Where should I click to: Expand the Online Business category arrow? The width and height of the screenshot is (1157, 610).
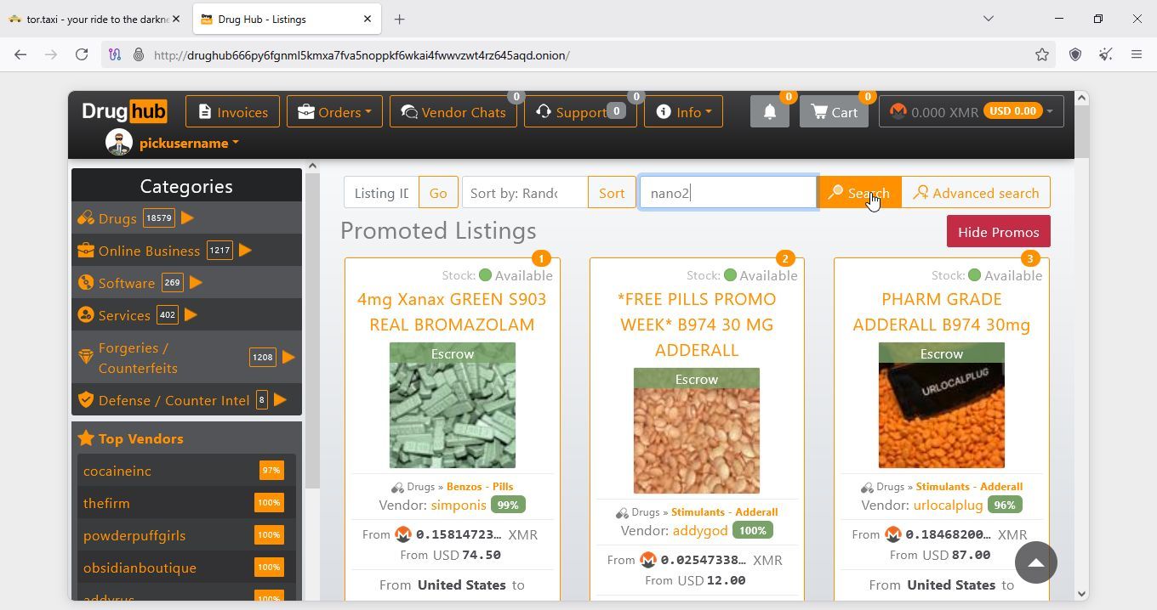tap(246, 251)
